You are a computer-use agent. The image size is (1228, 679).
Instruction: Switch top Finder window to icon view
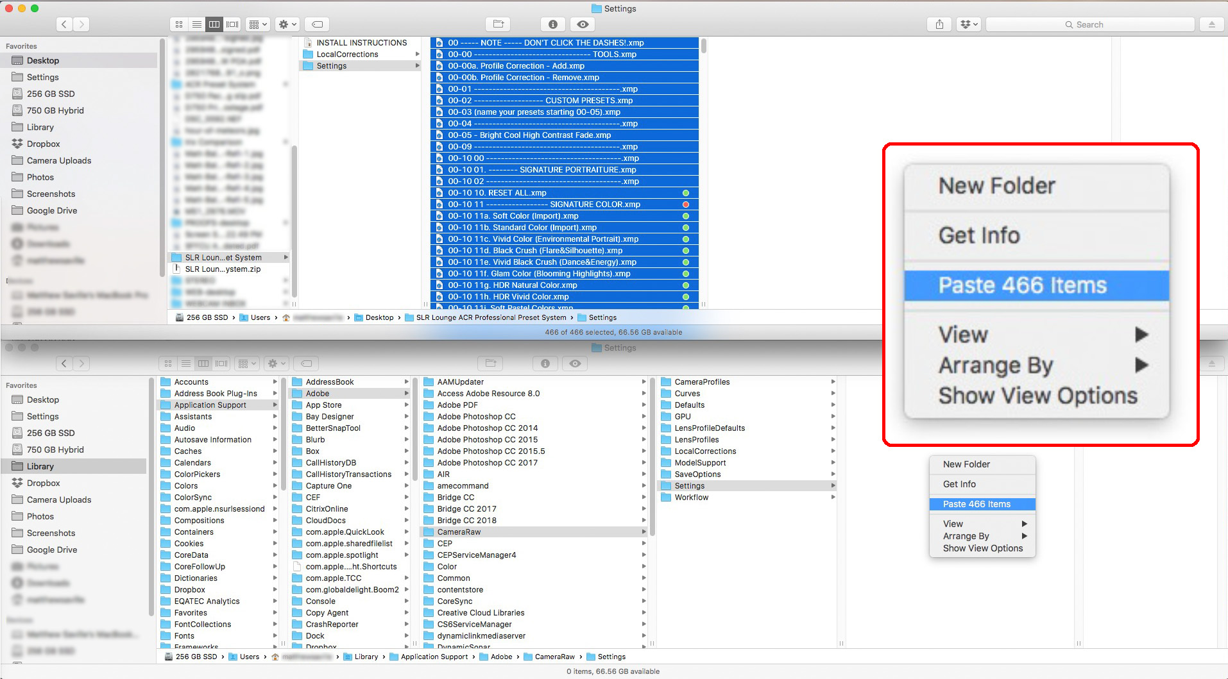(179, 24)
